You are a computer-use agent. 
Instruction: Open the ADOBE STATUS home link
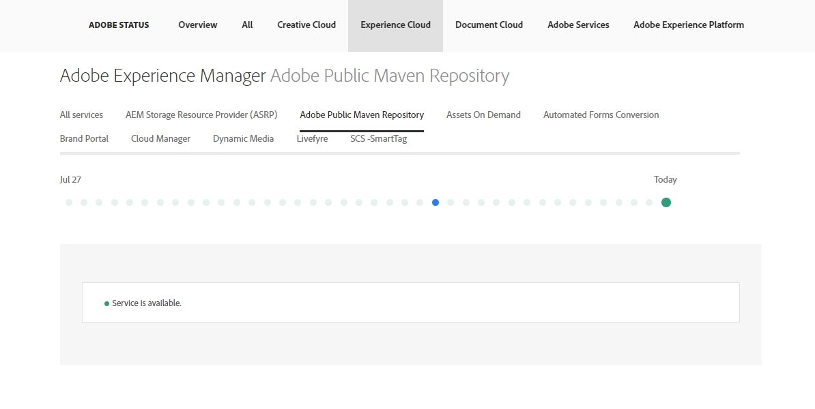coord(119,25)
